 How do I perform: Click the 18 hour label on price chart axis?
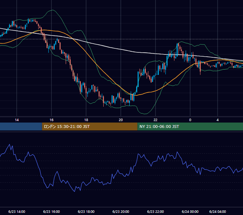coord(86,120)
